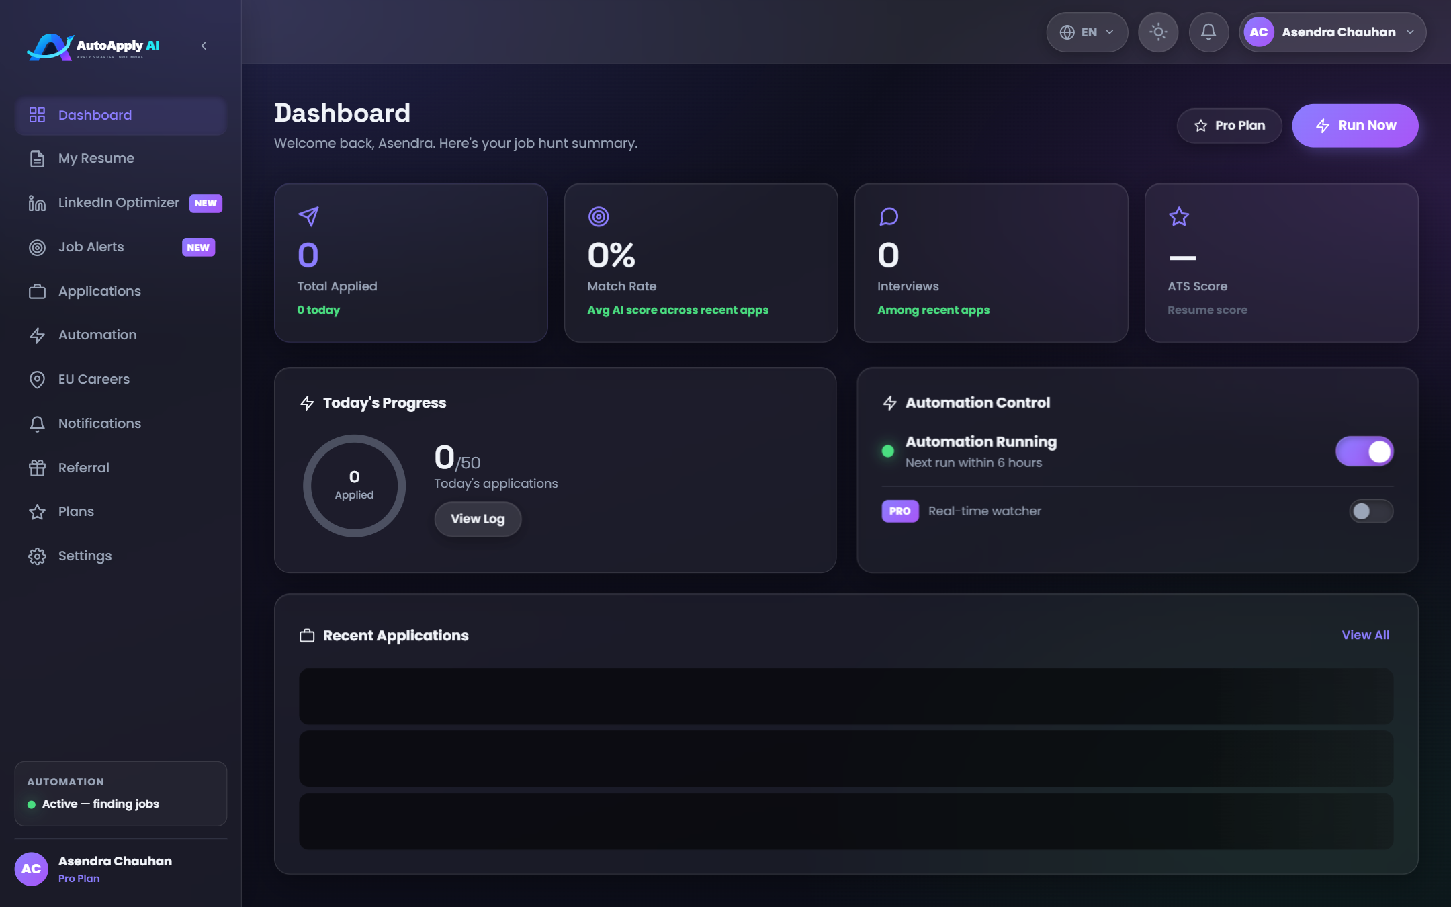Click the AC avatar at sidebar bottom
Viewport: 1451px width, 907px height.
(x=32, y=869)
